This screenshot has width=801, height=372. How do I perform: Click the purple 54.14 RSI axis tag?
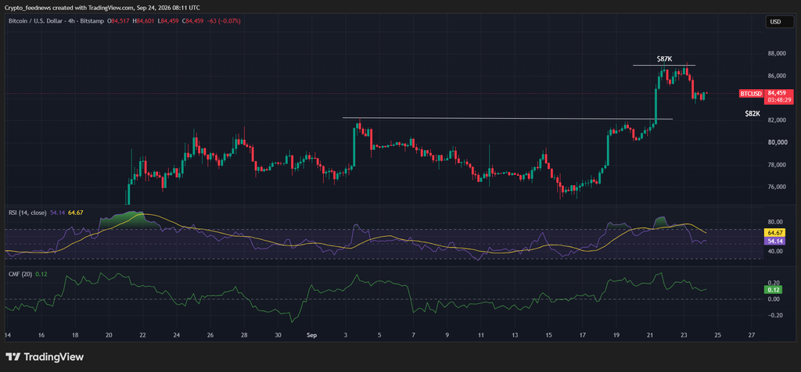point(777,241)
